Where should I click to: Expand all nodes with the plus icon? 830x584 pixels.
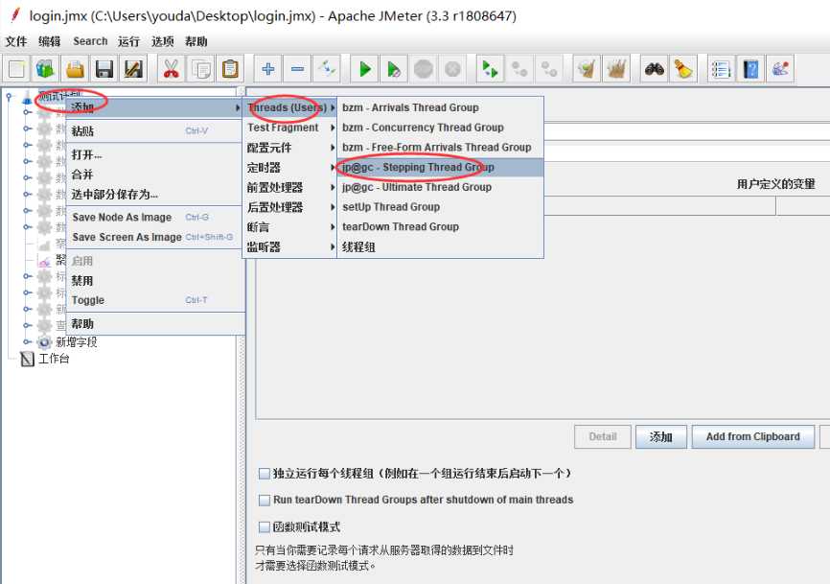tap(267, 69)
